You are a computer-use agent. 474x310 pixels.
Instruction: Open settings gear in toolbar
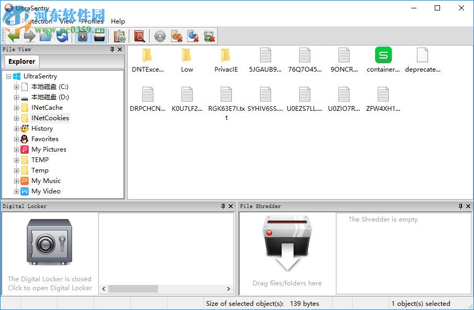160,36
